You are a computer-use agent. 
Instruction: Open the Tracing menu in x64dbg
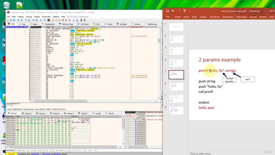coord(29,17)
